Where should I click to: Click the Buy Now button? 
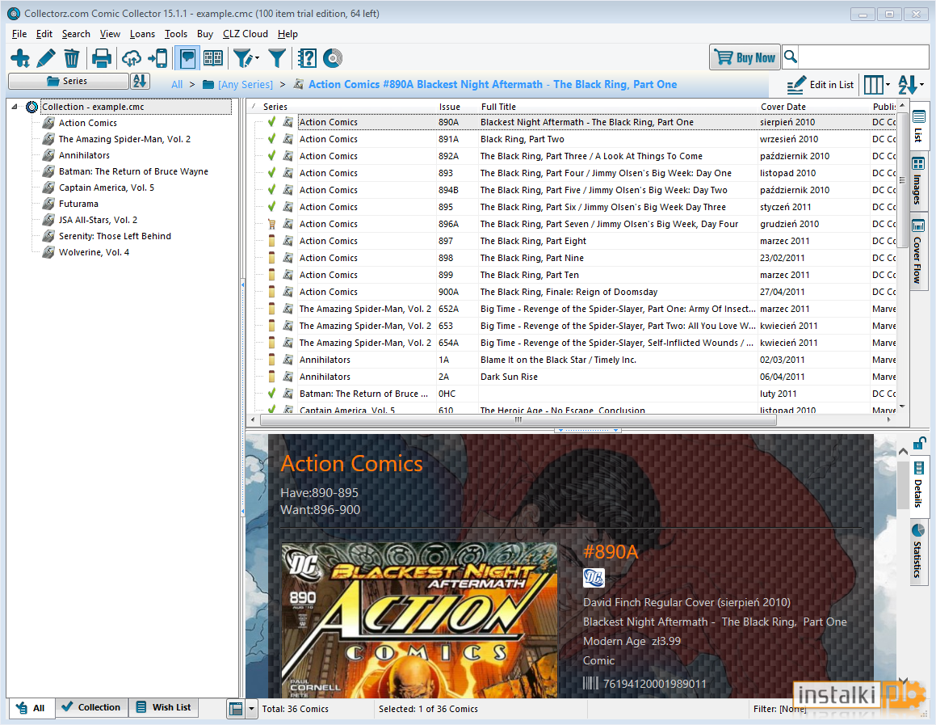pyautogui.click(x=745, y=57)
